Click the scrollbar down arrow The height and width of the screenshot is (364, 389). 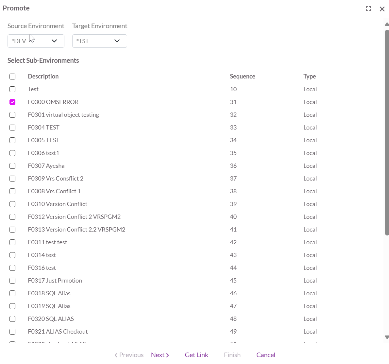(387, 337)
